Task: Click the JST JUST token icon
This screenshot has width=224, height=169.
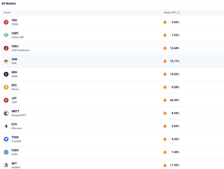Action: click(6, 100)
